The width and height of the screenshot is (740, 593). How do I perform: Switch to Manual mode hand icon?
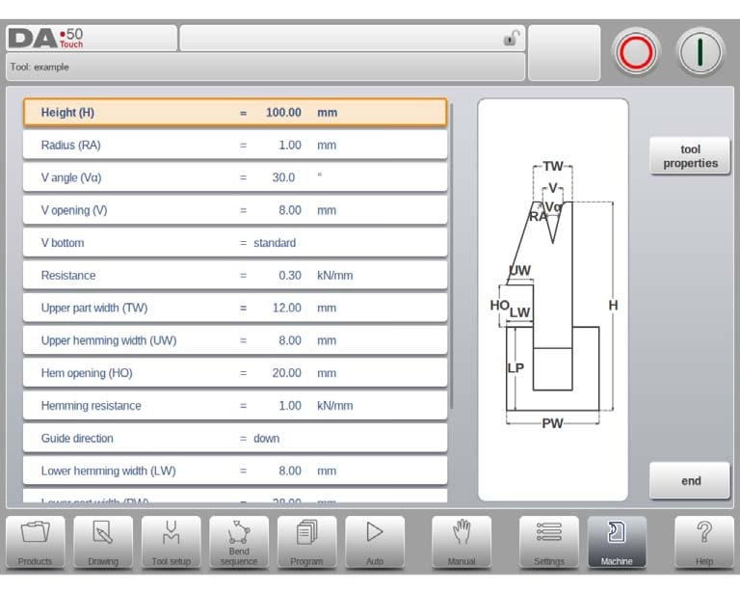click(x=462, y=542)
